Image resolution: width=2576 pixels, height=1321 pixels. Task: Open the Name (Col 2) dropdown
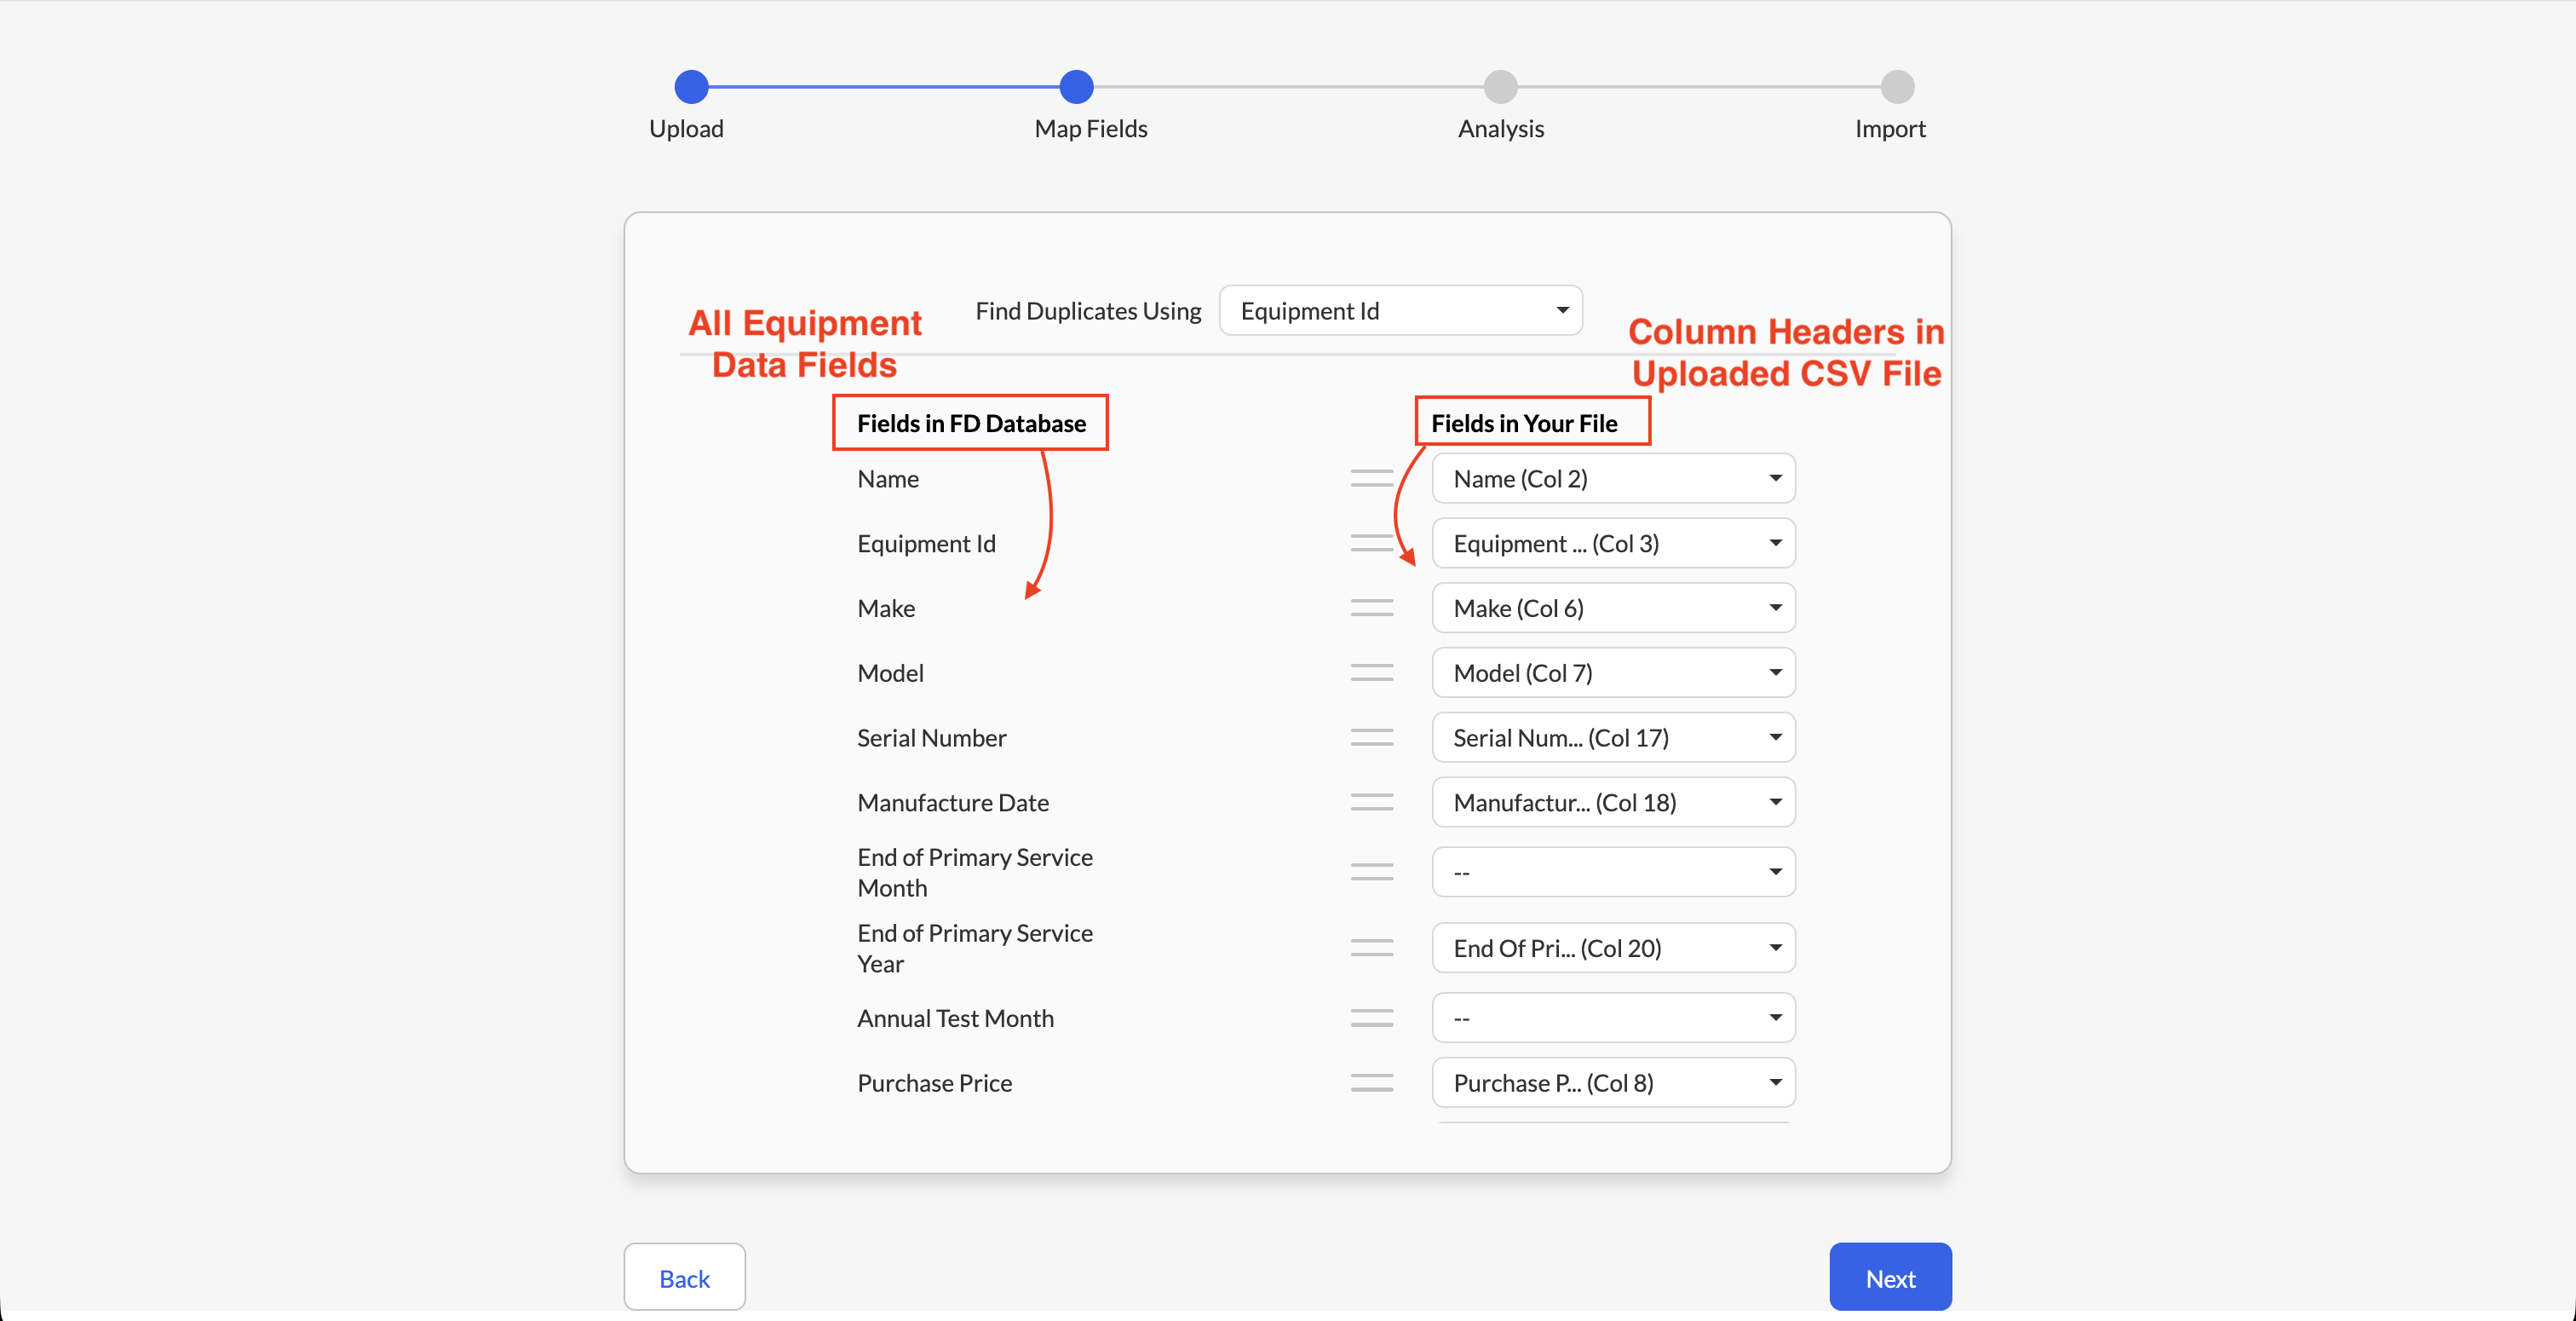pyautogui.click(x=1613, y=478)
